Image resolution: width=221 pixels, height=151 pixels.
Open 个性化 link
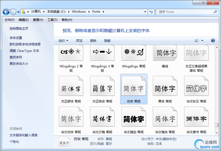point(14,142)
